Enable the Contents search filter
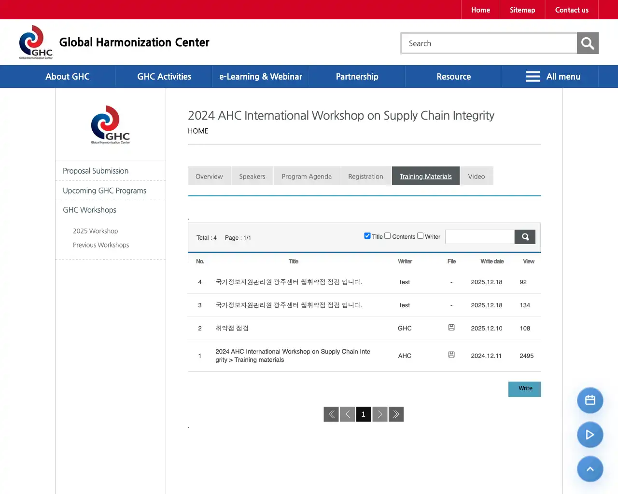The image size is (618, 494). [x=387, y=235]
